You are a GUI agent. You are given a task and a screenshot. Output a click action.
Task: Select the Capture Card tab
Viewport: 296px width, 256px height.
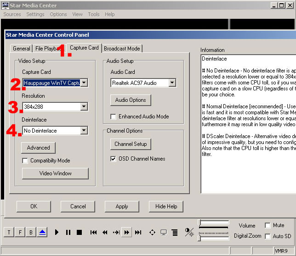tap(84, 48)
